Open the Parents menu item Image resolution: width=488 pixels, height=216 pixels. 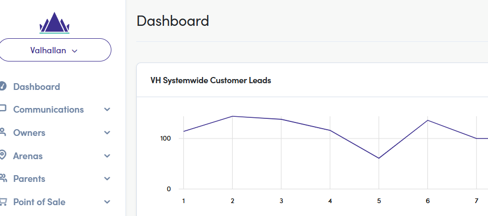pyautogui.click(x=29, y=179)
